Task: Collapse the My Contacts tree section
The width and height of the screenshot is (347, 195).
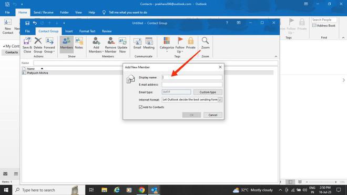Action: [x=4, y=46]
